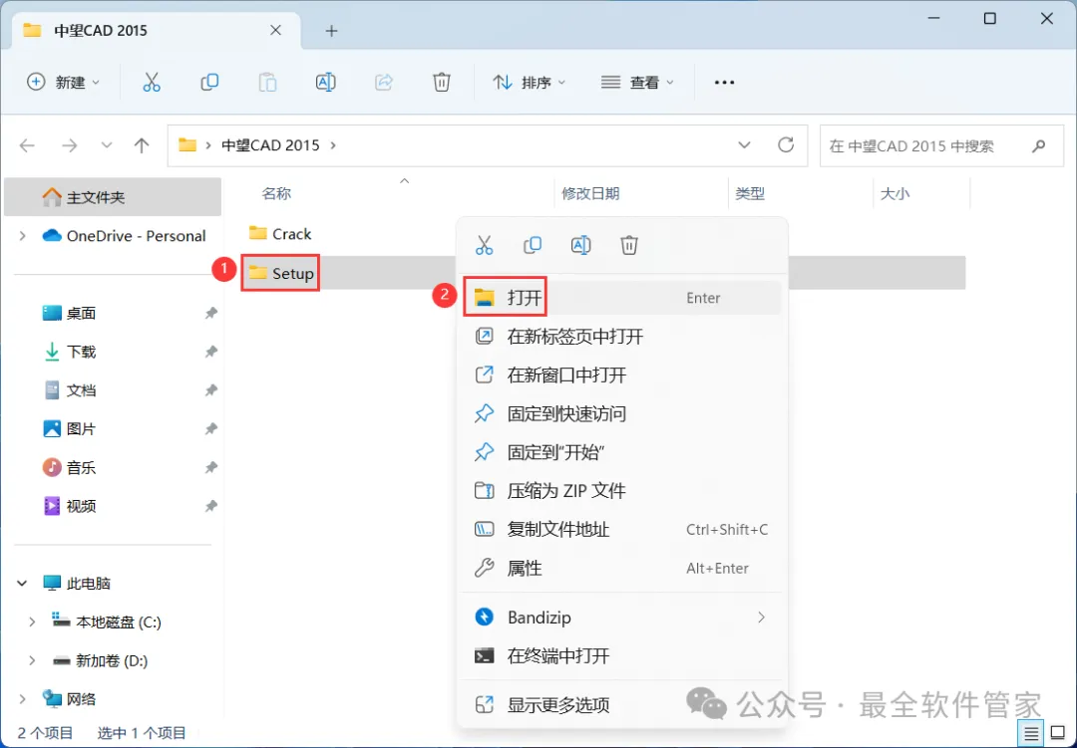Click the Copy icon in the toolbar
The image size is (1077, 748).
[x=209, y=83]
